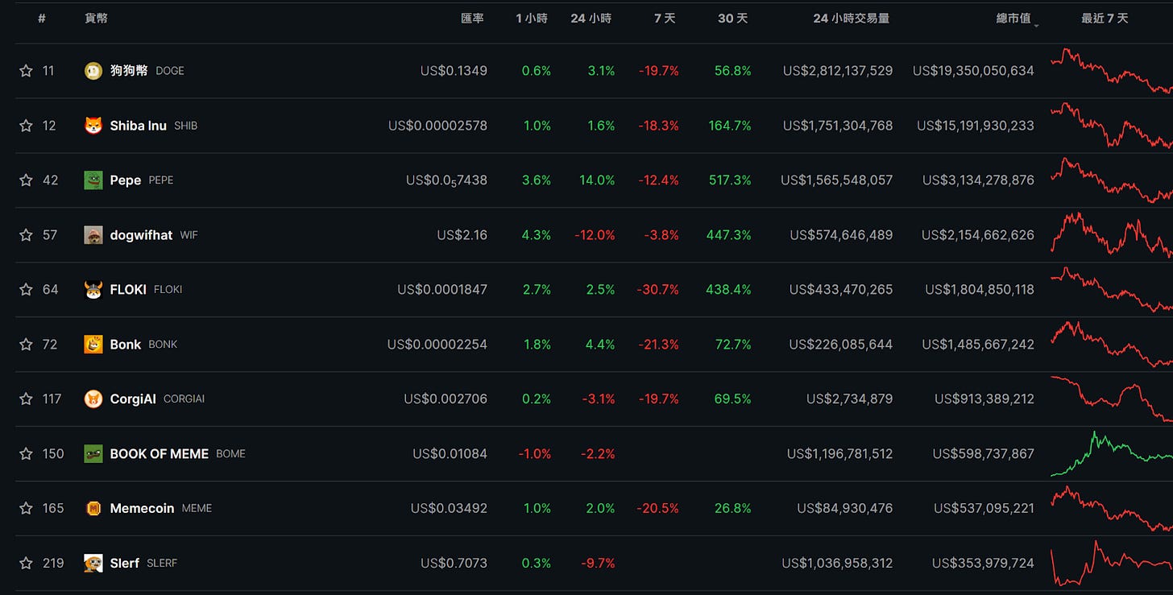Sort by 總市值 market cap column
Image resolution: width=1173 pixels, height=595 pixels.
coord(1013,18)
